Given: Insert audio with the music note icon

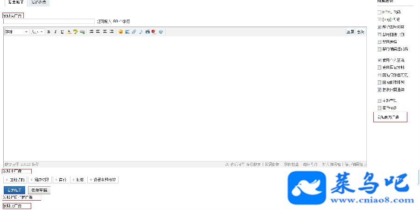Looking at the screenshot, I should 140,32.
